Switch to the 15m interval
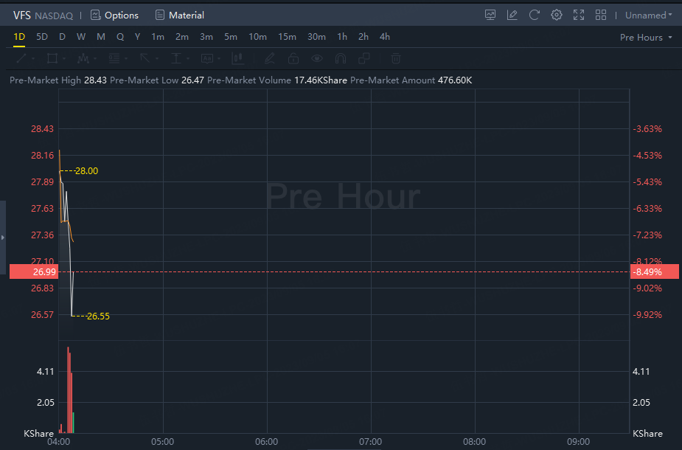Viewport: 682px width, 450px height. 287,37
